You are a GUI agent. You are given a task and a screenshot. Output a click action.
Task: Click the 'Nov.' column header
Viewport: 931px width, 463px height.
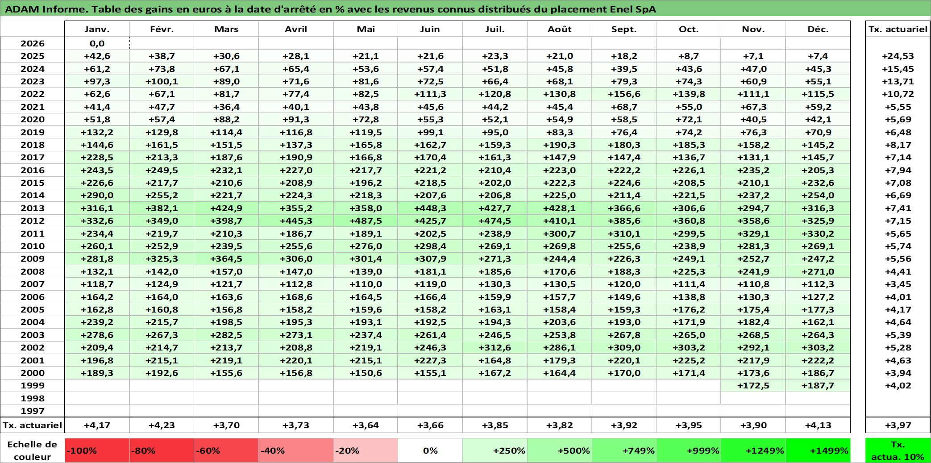click(x=753, y=29)
